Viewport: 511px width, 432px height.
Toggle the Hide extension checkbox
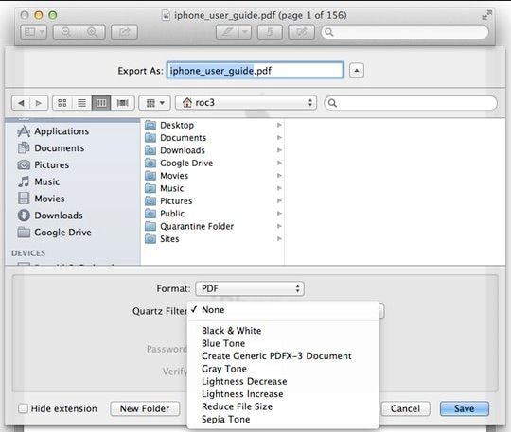tap(23, 408)
